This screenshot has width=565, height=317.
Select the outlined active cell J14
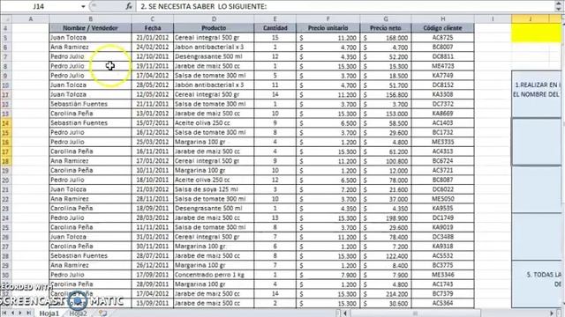[x=537, y=142]
